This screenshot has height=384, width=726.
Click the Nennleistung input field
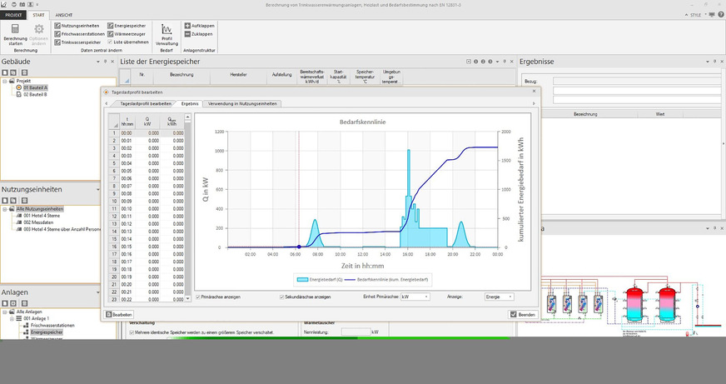(x=356, y=332)
